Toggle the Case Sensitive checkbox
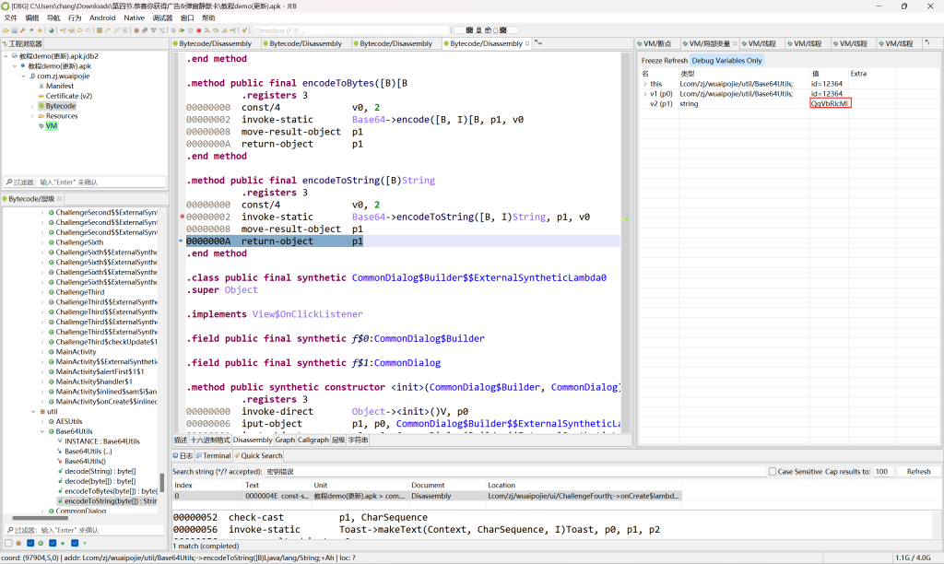The image size is (944, 564). pos(773,471)
